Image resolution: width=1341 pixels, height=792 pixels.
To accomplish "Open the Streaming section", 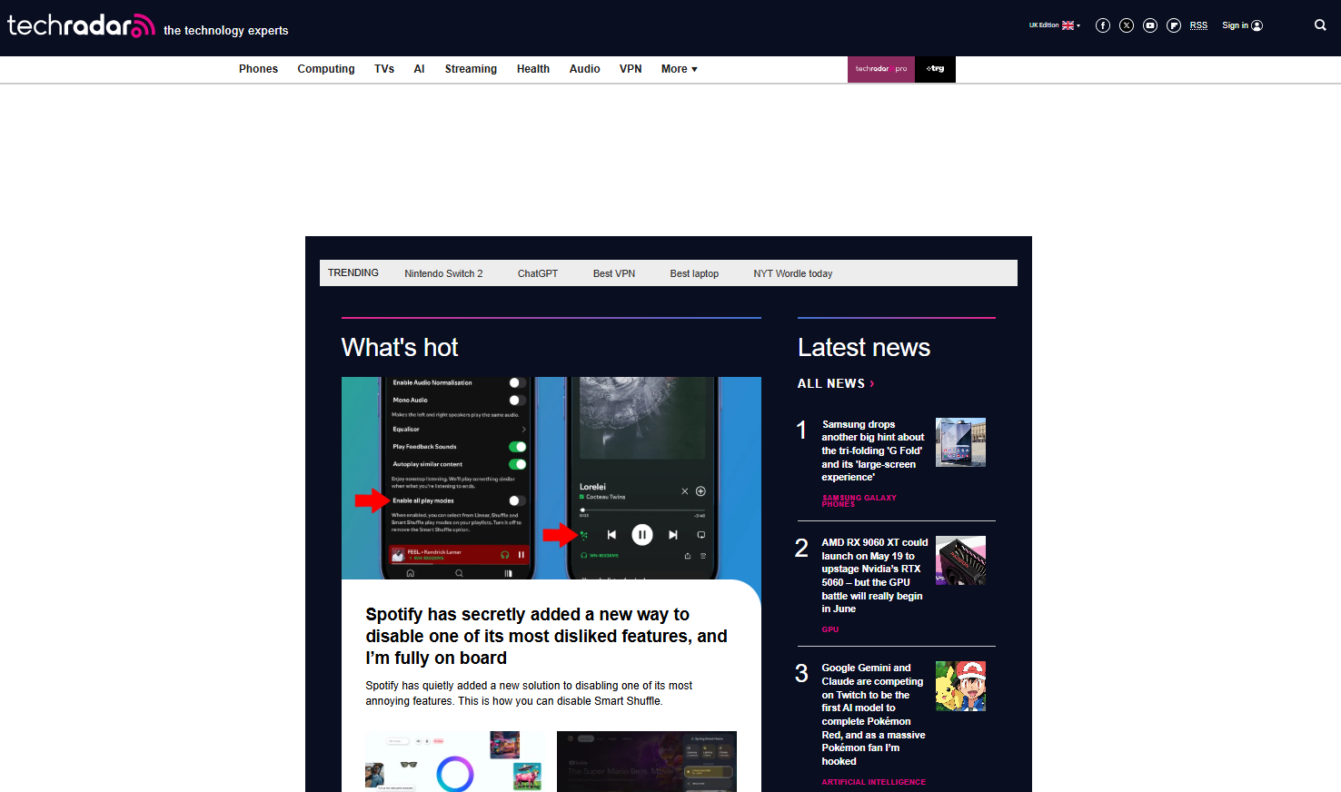I will (471, 69).
